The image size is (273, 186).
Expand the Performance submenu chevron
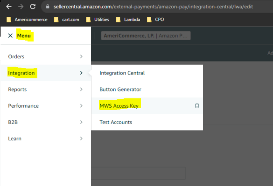coord(81,106)
